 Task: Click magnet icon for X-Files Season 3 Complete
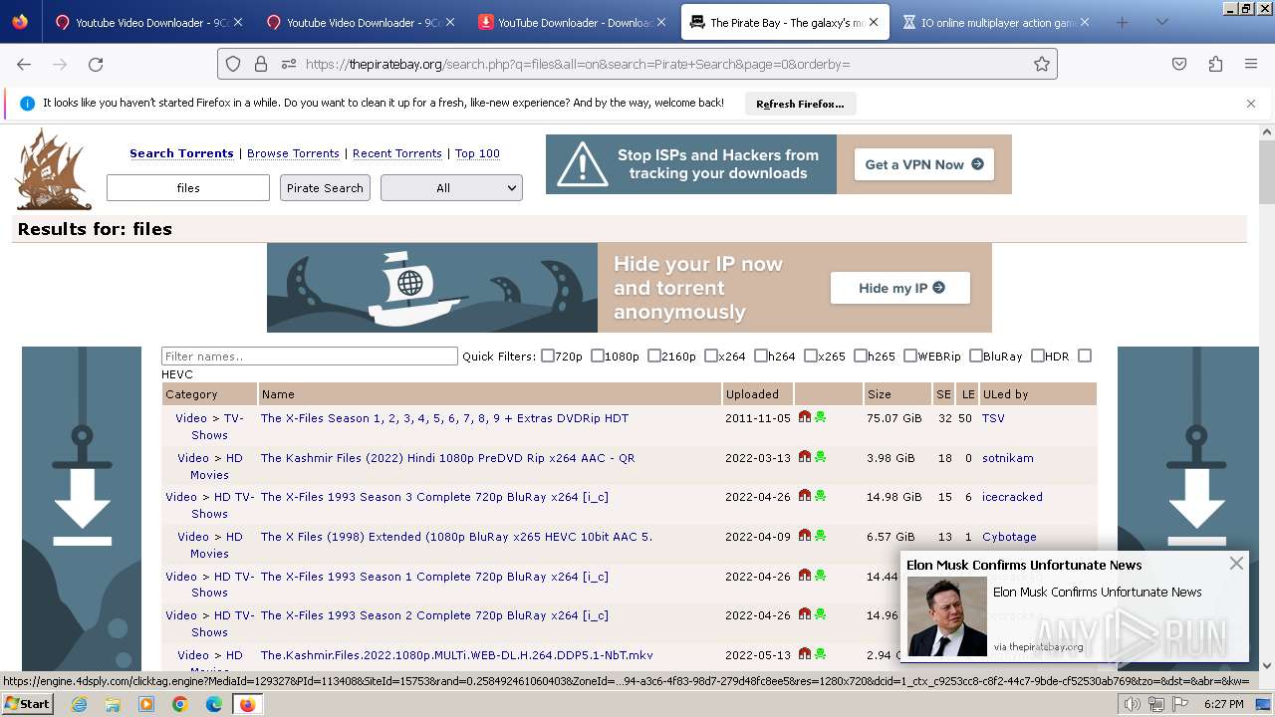click(x=805, y=496)
